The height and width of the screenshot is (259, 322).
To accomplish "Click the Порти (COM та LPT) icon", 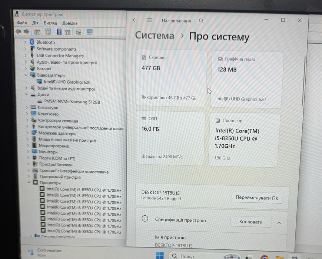I will point(35,158).
